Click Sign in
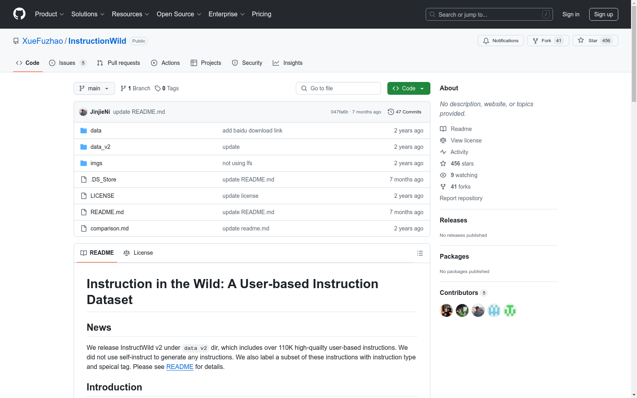637x398 pixels. click(571, 14)
